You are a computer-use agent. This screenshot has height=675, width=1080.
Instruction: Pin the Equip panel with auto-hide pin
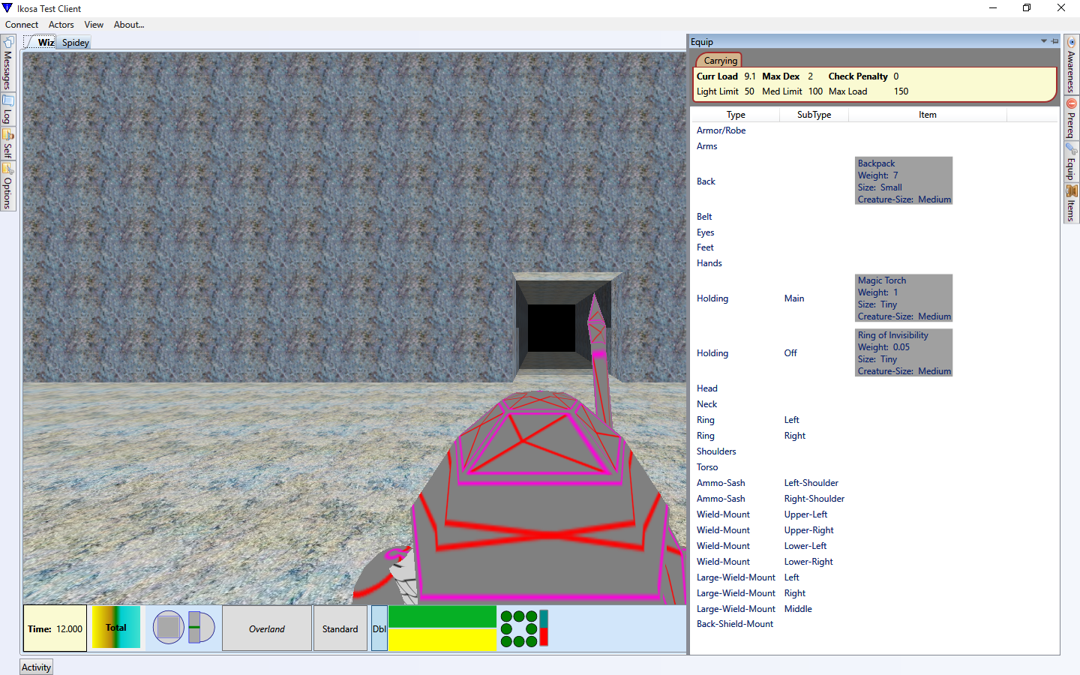point(1054,41)
